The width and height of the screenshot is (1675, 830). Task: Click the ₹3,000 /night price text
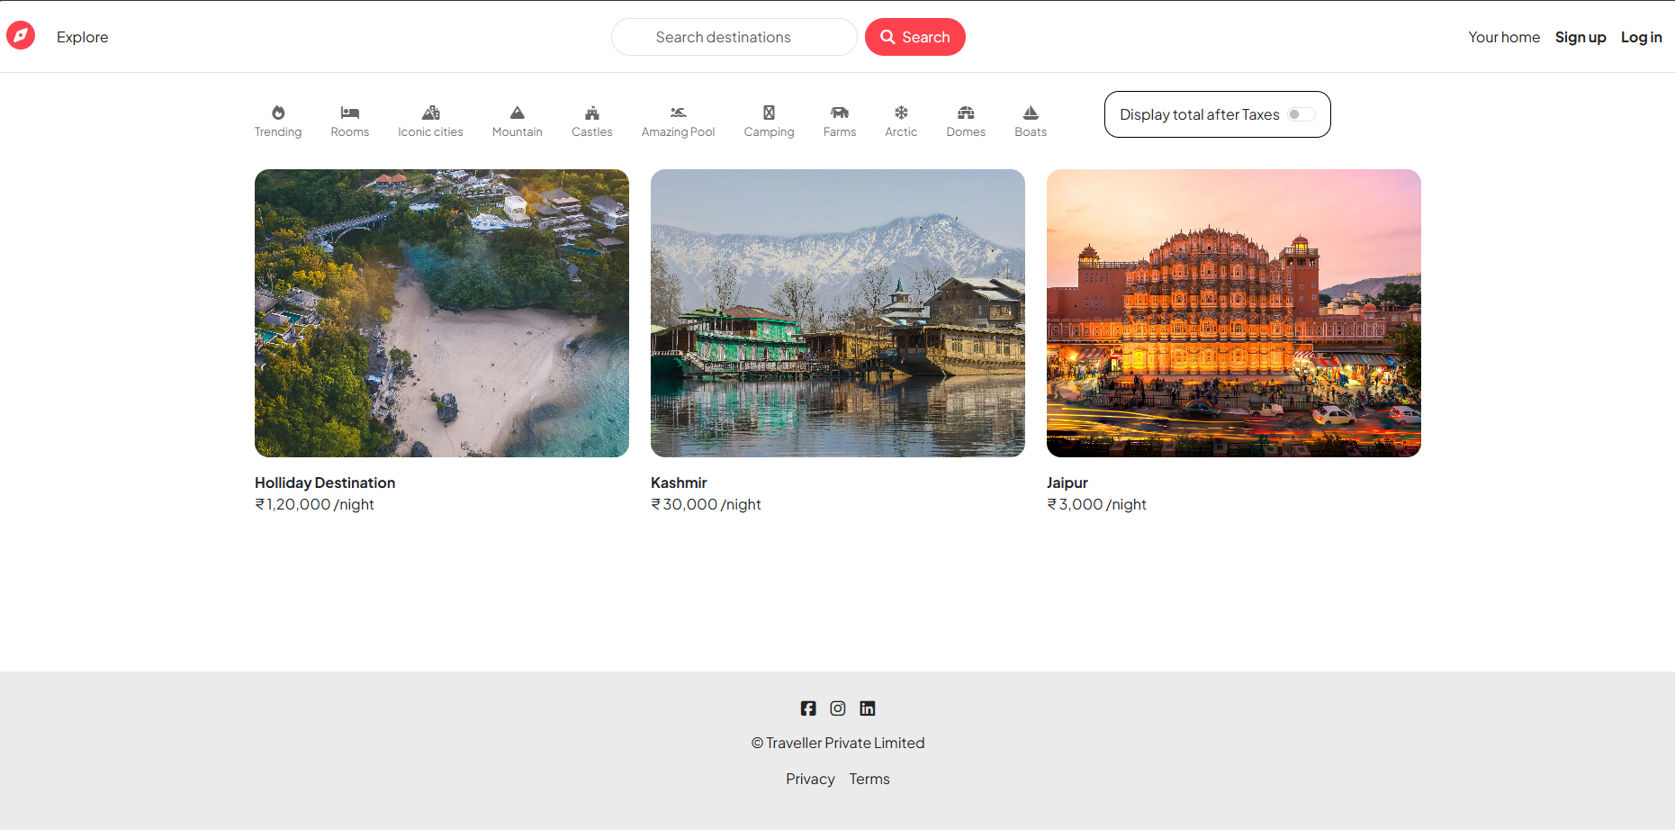click(x=1096, y=504)
